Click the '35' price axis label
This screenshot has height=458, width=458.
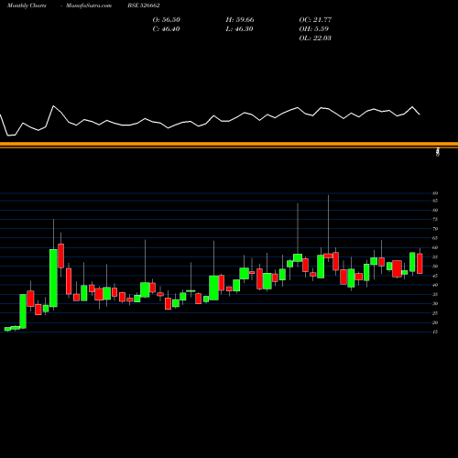(x=435, y=294)
